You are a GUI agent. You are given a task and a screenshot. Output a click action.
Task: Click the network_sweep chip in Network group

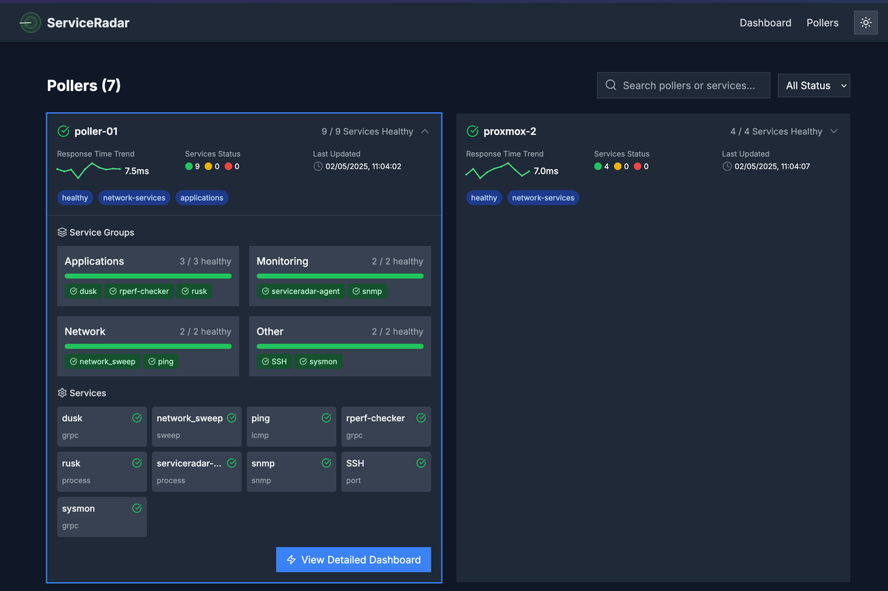coord(103,361)
